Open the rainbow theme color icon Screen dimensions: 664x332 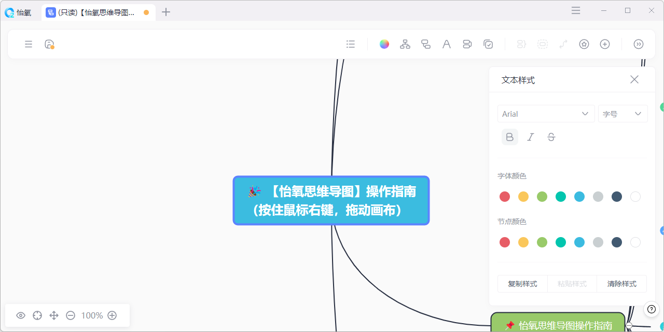point(384,44)
